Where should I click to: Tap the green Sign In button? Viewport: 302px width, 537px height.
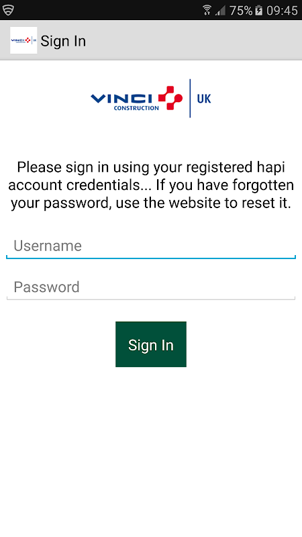(151, 344)
